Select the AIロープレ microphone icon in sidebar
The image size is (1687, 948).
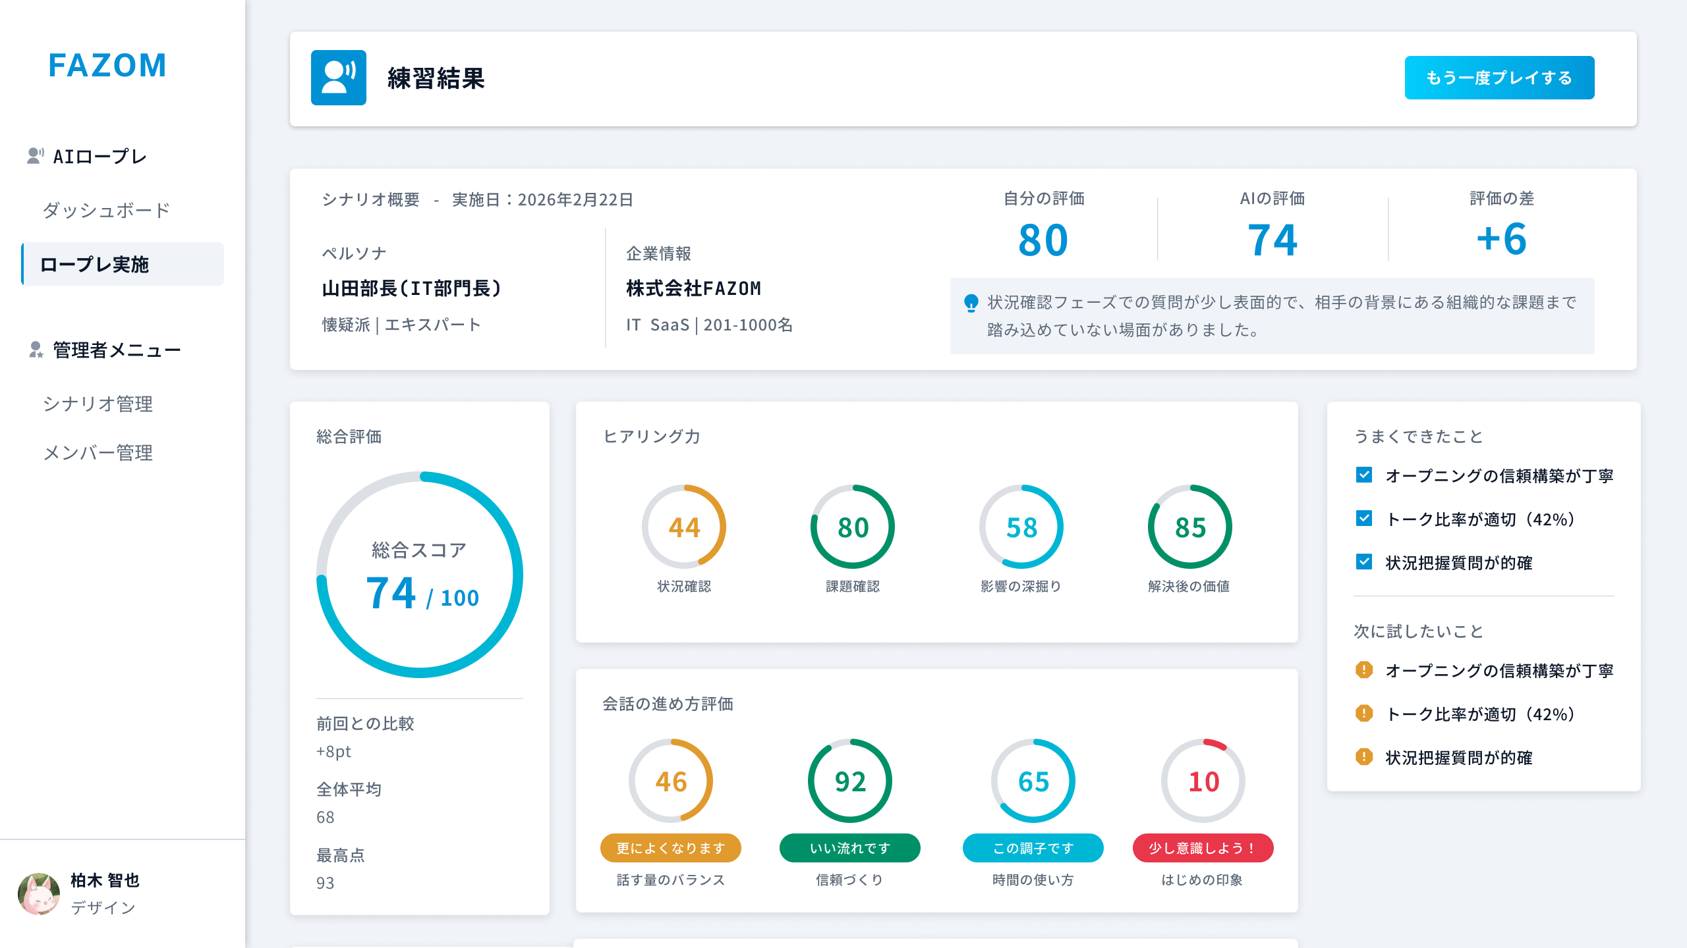[x=36, y=155]
